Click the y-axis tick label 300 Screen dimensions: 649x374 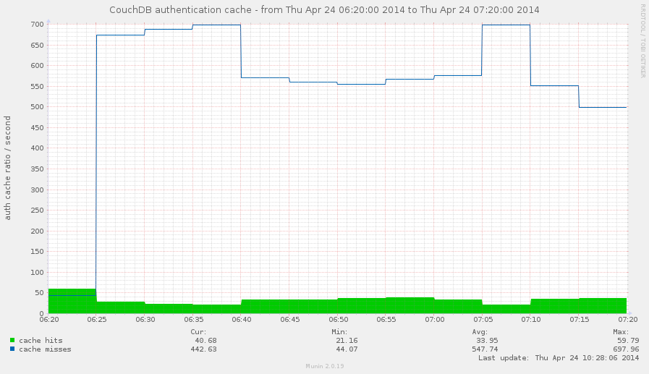(37, 190)
